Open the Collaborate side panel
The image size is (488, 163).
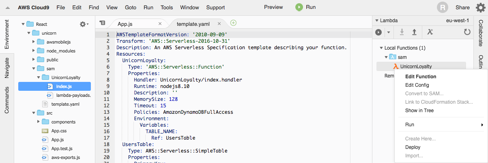click(x=480, y=33)
